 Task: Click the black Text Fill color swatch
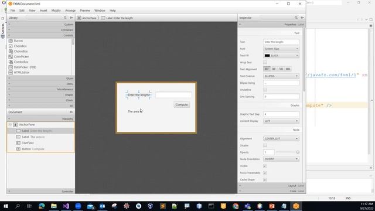[x=267, y=56]
